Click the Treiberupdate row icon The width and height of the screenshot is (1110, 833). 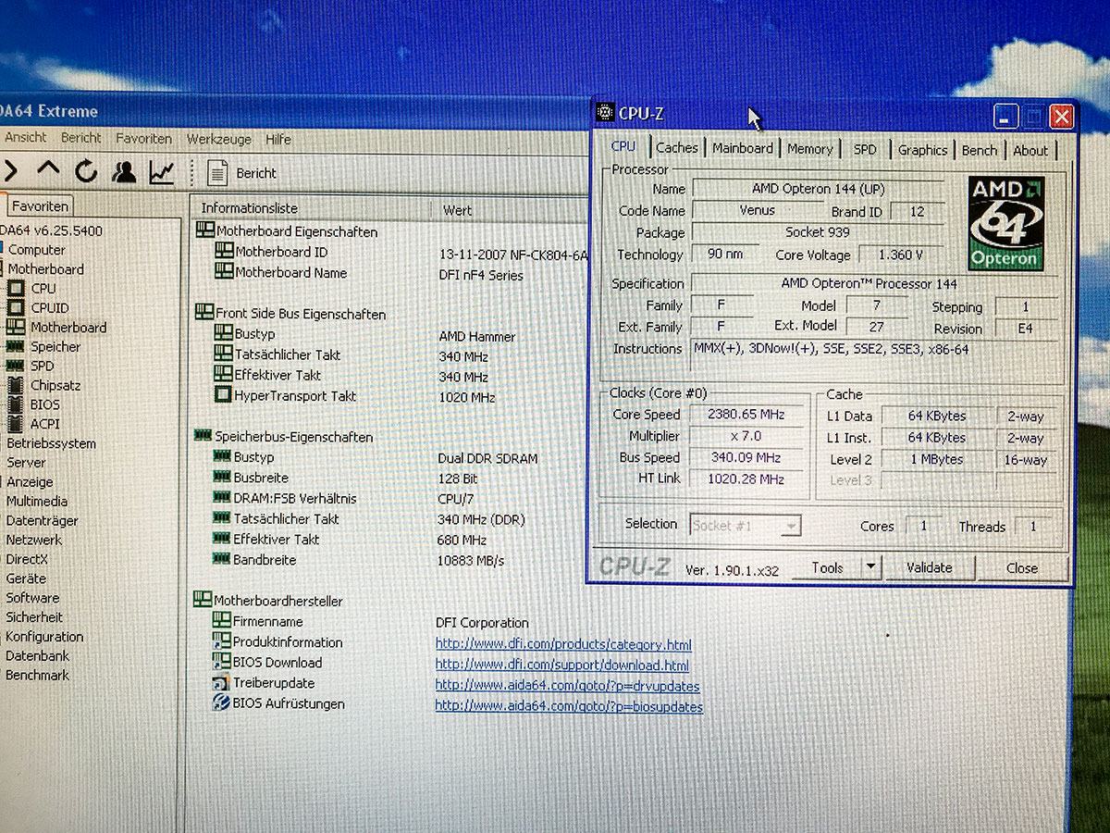[220, 683]
